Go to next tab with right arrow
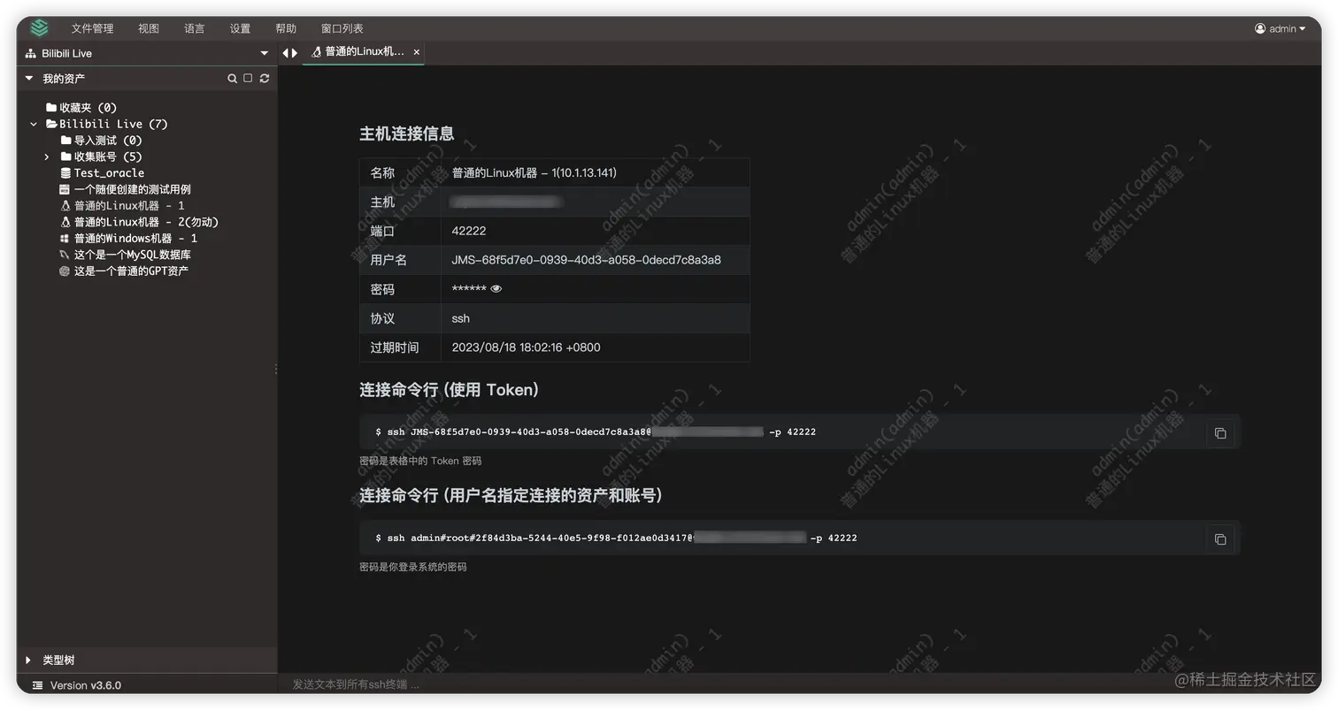 click(295, 53)
